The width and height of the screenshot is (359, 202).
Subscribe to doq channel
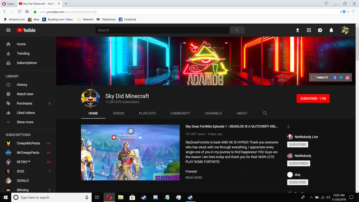(298, 182)
